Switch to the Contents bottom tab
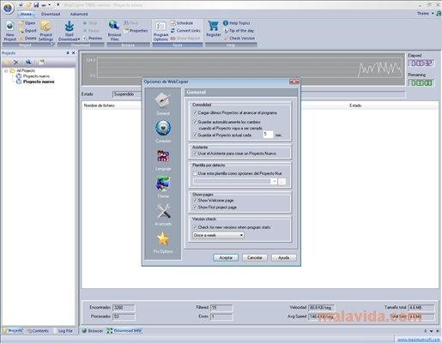Viewport: 442px width, 343px height. (38, 331)
